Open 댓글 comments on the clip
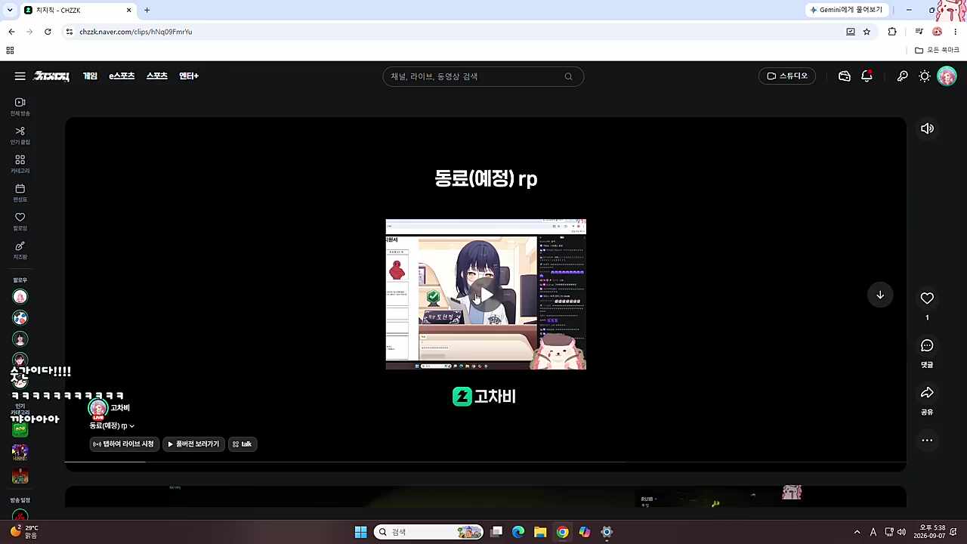 point(927,346)
